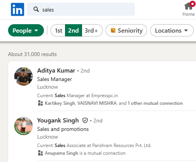Expand the People filter dropdown

tap(26, 30)
